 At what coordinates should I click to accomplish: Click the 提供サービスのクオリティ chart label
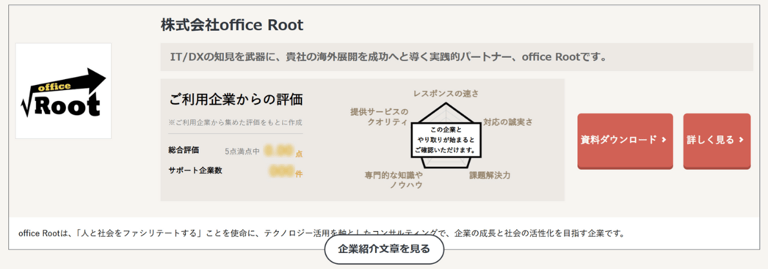pos(379,116)
